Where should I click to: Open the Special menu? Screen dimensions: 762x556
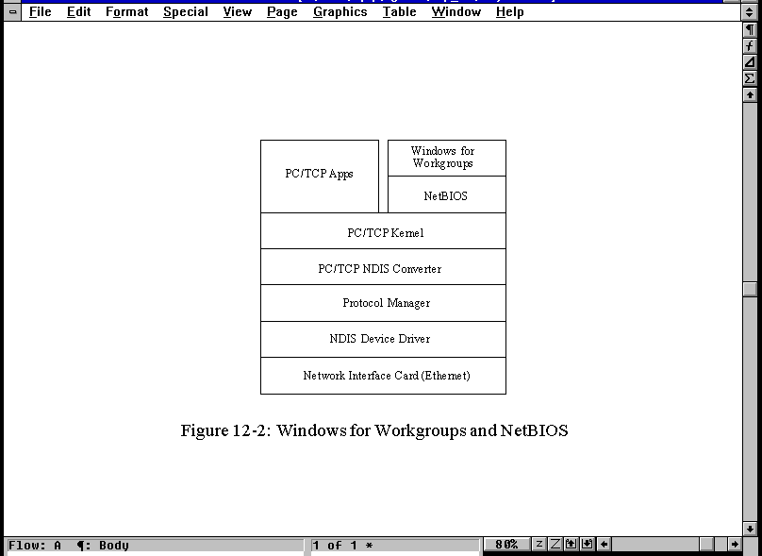[x=185, y=12]
